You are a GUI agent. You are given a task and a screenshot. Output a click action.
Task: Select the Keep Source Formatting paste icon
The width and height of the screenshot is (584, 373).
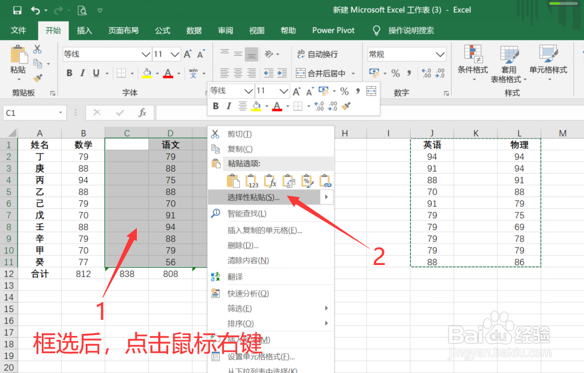coord(232,180)
